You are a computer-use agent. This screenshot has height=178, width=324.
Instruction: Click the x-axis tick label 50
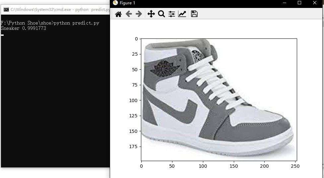[x=172, y=166]
